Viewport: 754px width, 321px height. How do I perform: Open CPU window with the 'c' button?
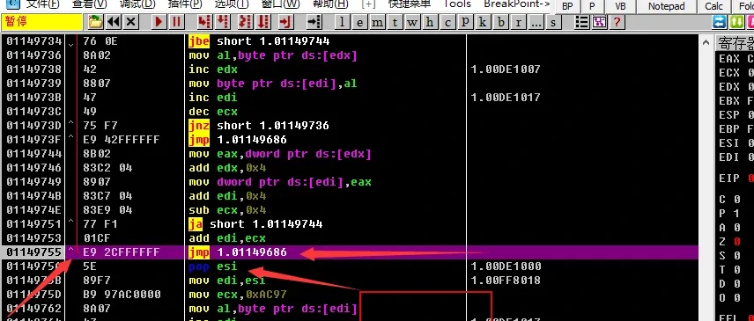point(447,22)
